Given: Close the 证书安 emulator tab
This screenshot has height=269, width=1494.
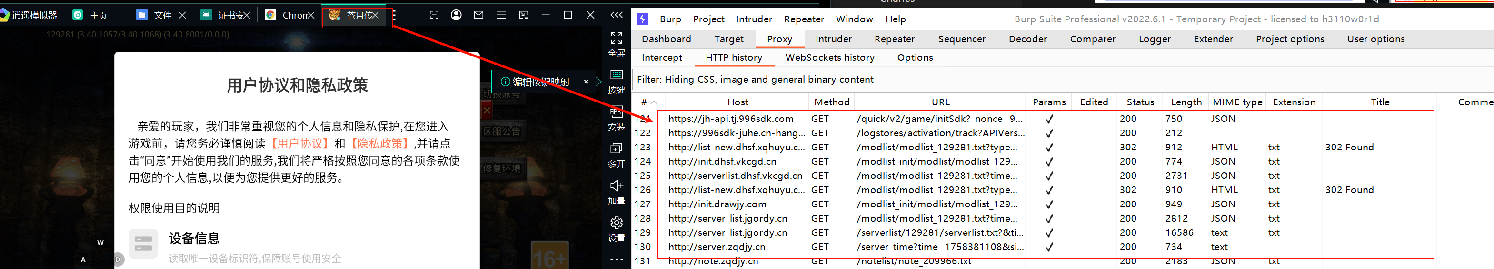Looking at the screenshot, I should pos(247,15).
